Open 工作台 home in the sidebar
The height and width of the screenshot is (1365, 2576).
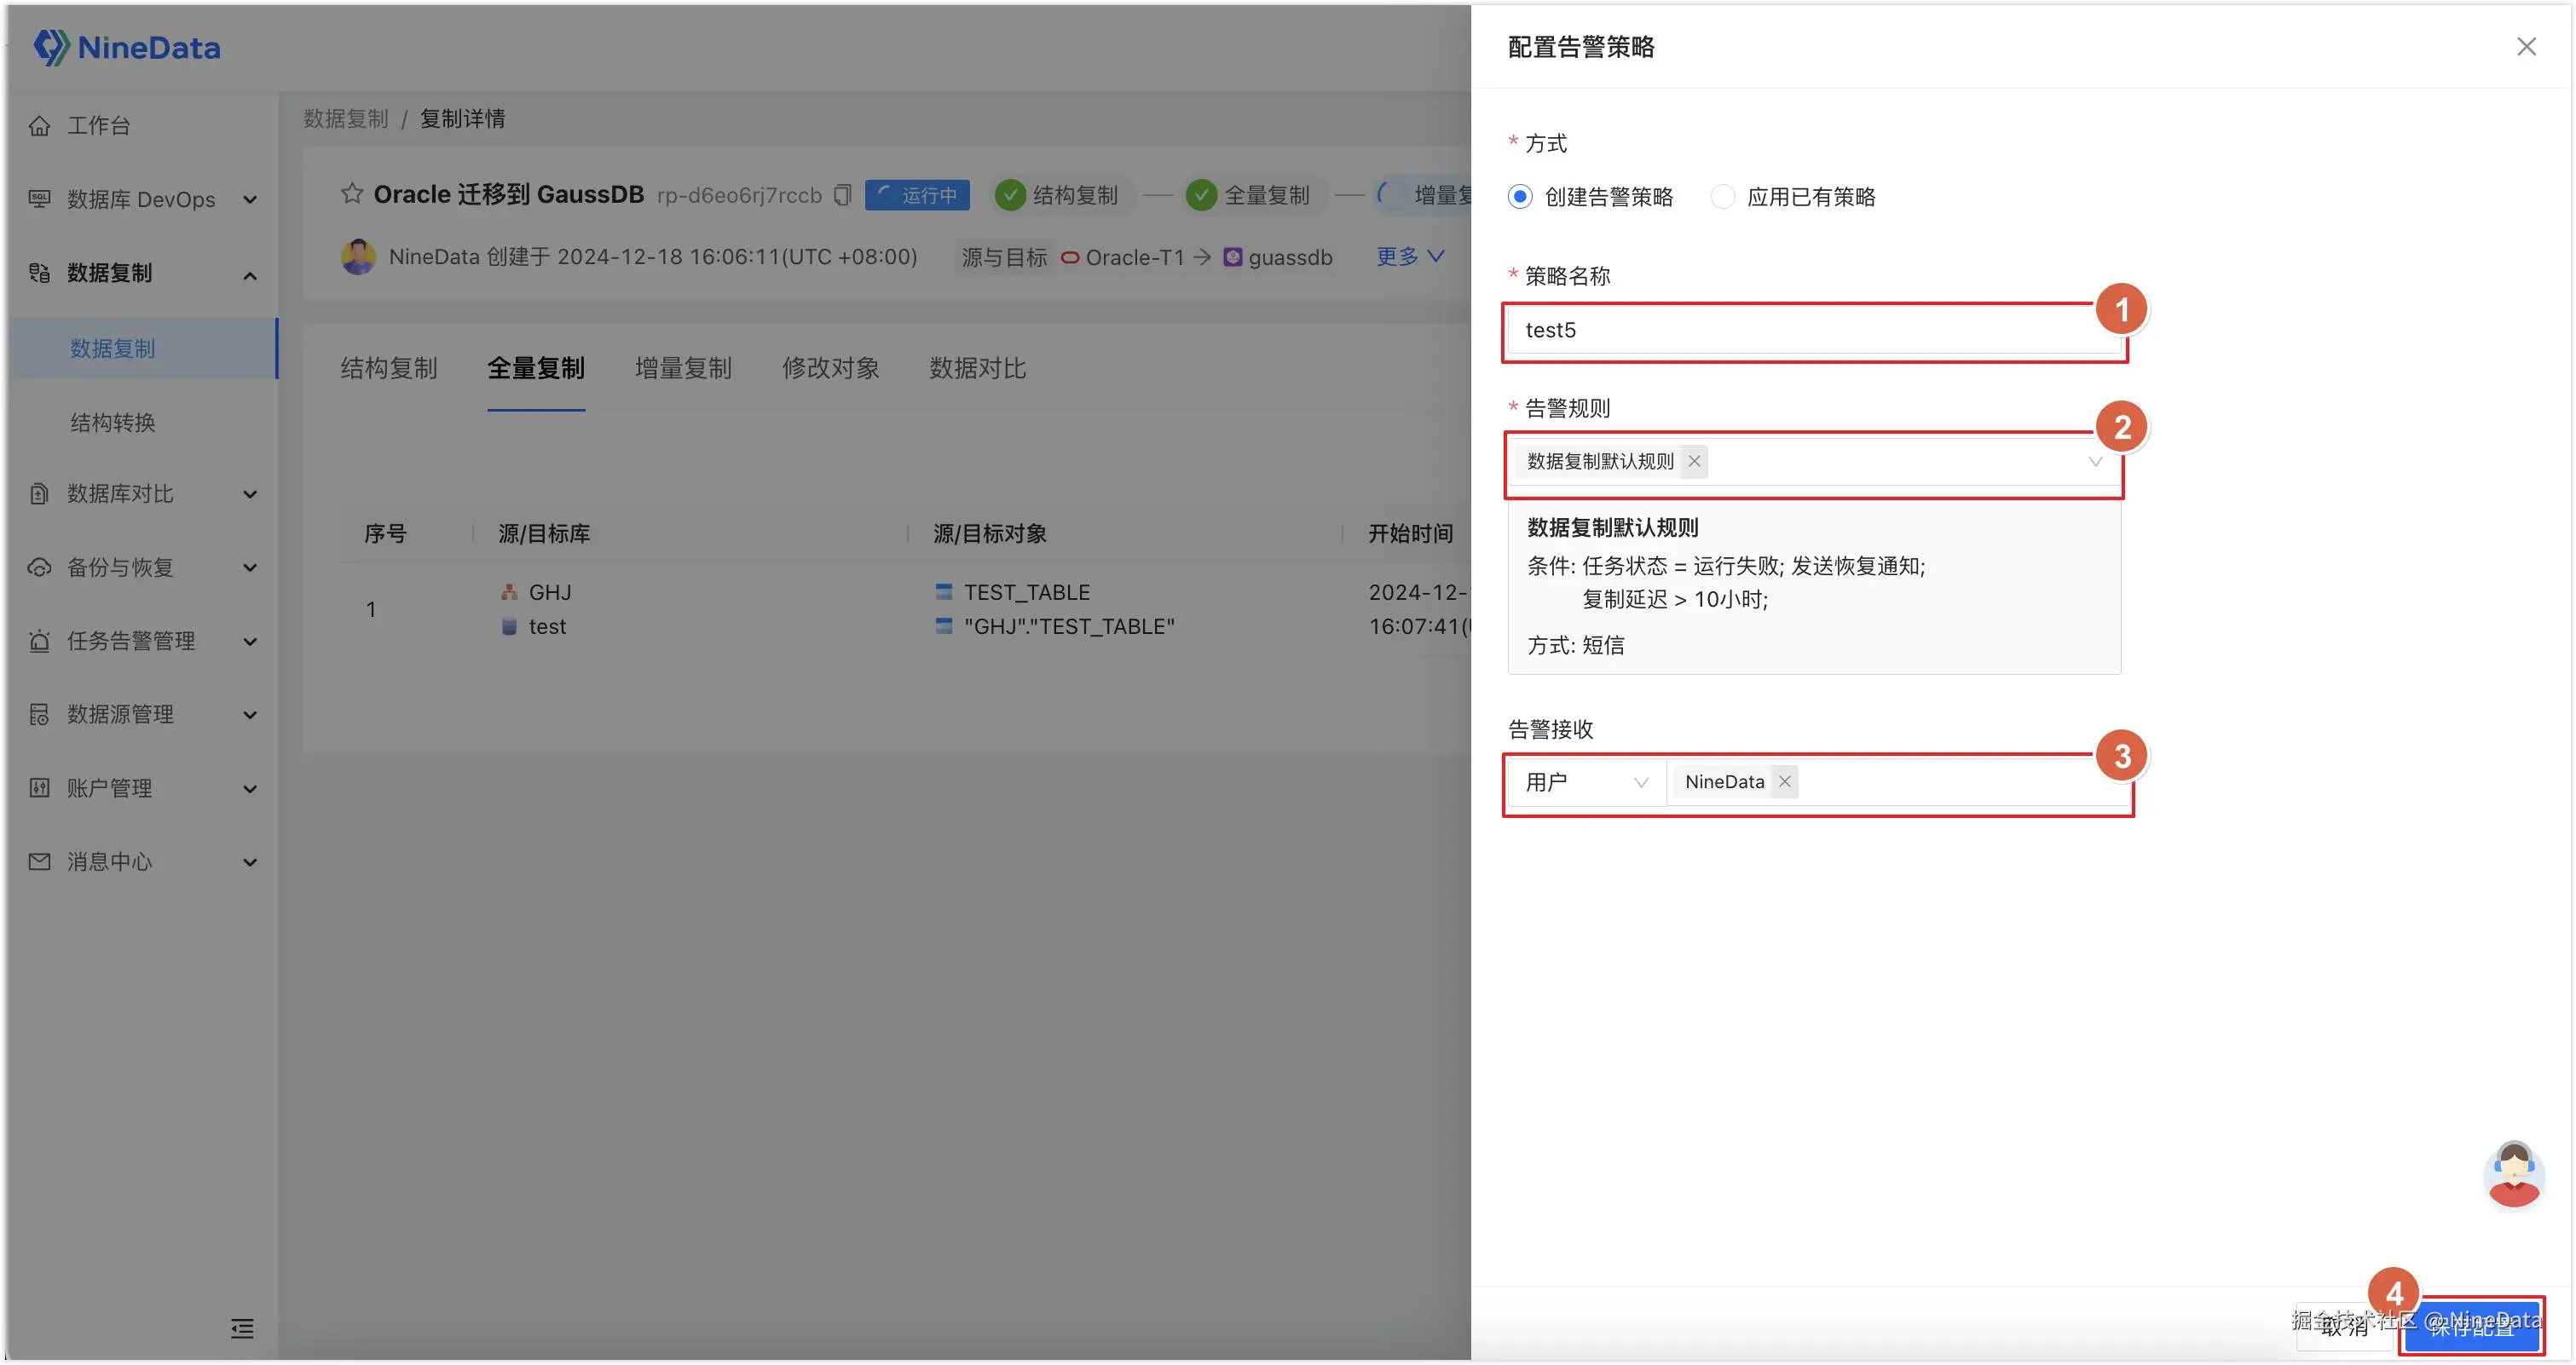coord(98,126)
